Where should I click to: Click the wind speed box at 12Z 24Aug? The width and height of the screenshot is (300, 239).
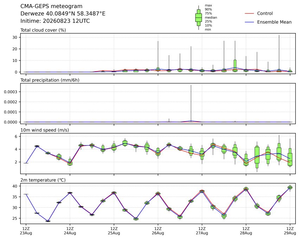(70, 162)
